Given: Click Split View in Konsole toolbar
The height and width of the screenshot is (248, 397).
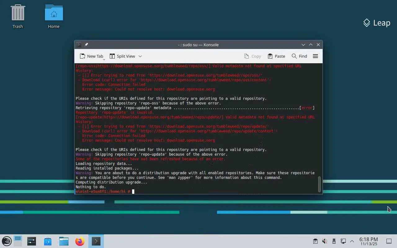Looking at the screenshot, I should click(x=122, y=56).
